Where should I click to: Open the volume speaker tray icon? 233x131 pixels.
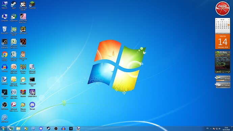219,129
